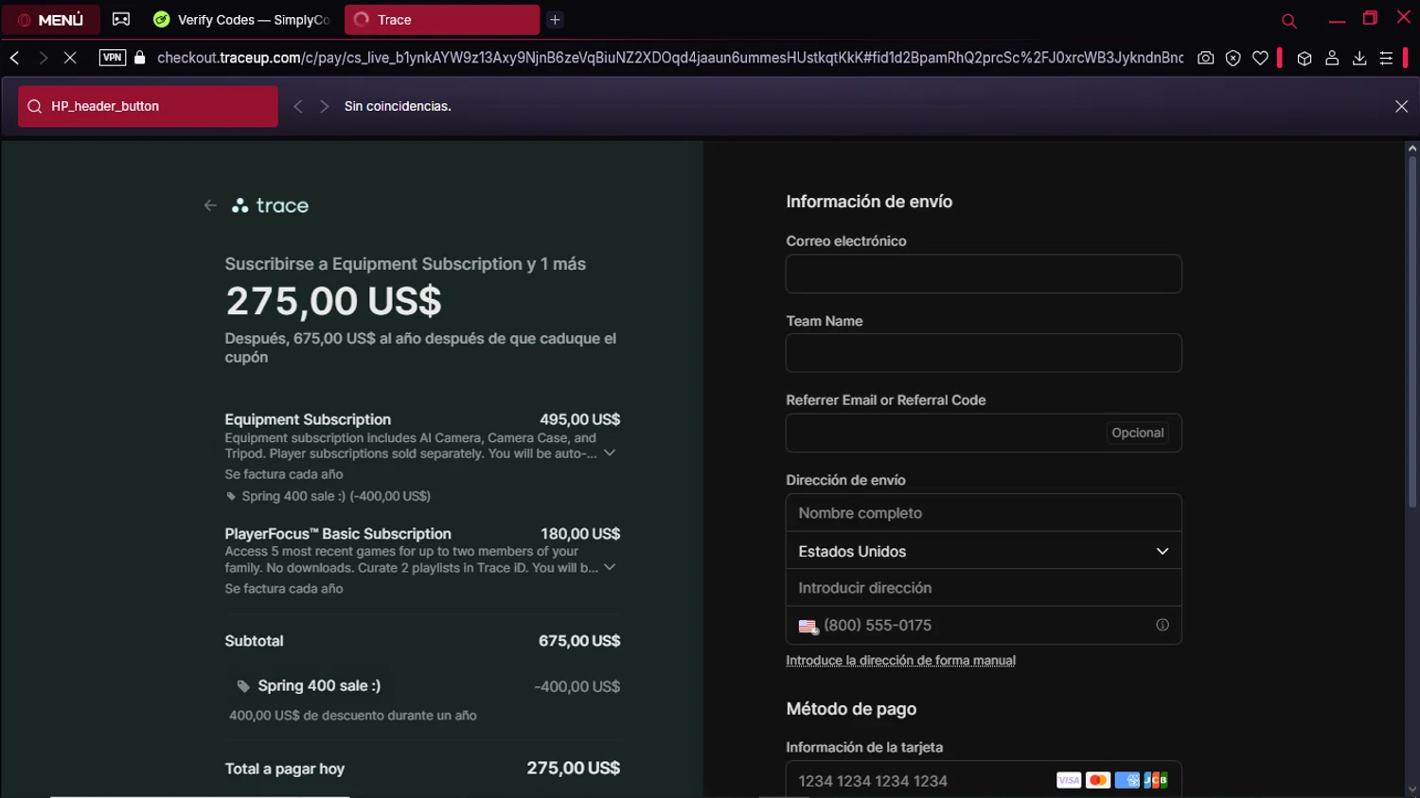This screenshot has height=798, width=1420.
Task: Open the workspaces icon beside MENÚ
Action: pyautogui.click(x=121, y=19)
